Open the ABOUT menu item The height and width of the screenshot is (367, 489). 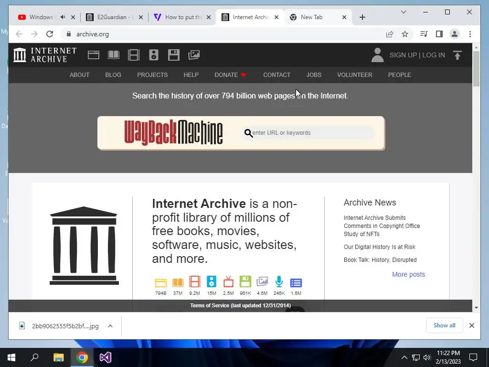coord(80,75)
